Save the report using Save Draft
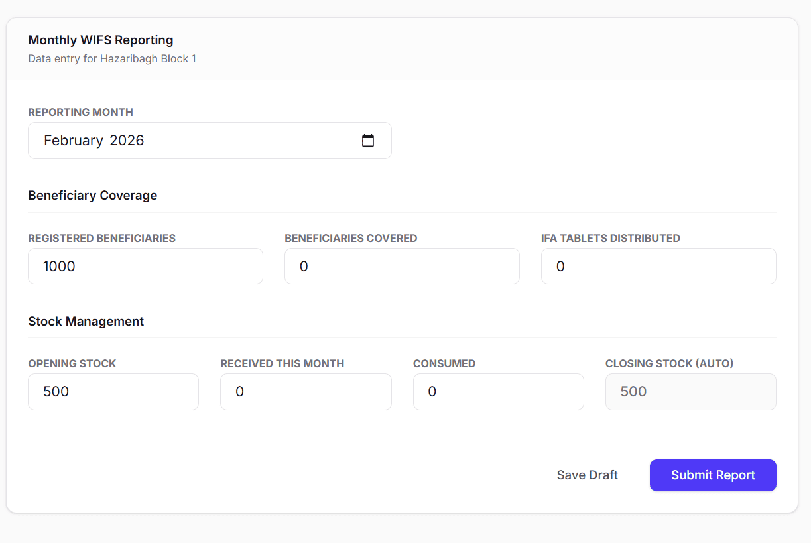This screenshot has height=543, width=811. coord(587,475)
